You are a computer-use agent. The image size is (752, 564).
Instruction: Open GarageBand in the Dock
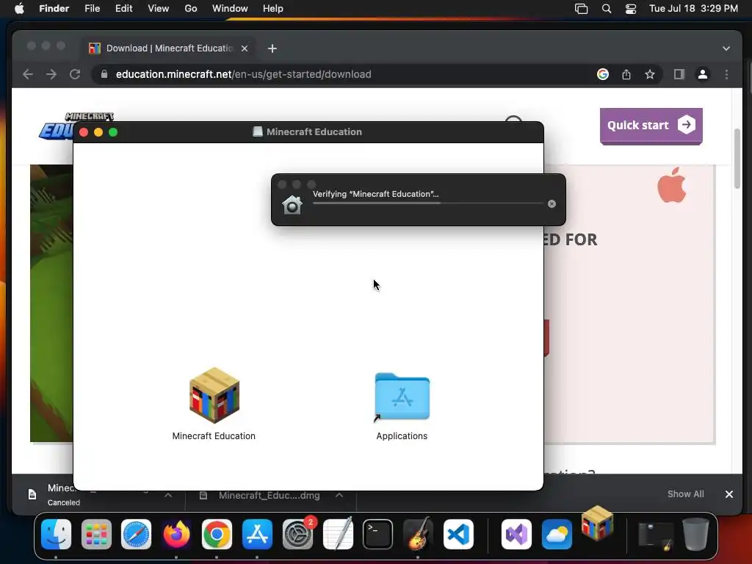[x=418, y=534]
